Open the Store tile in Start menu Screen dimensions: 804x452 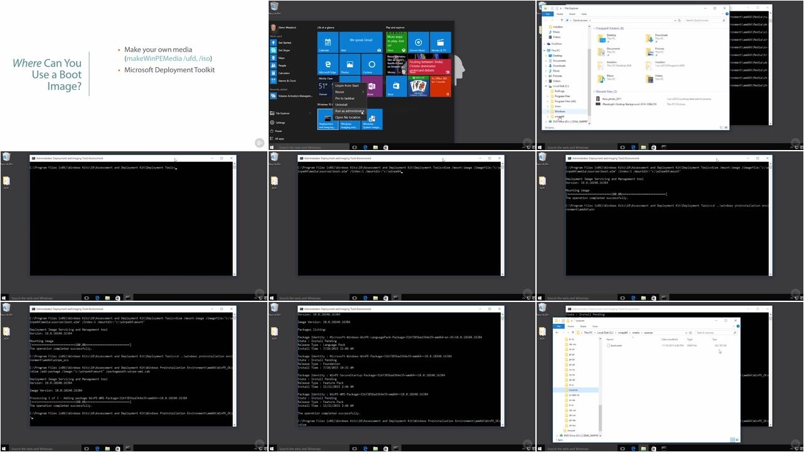point(397,86)
